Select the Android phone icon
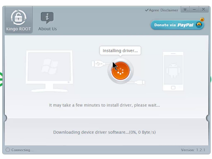 (x=173, y=71)
